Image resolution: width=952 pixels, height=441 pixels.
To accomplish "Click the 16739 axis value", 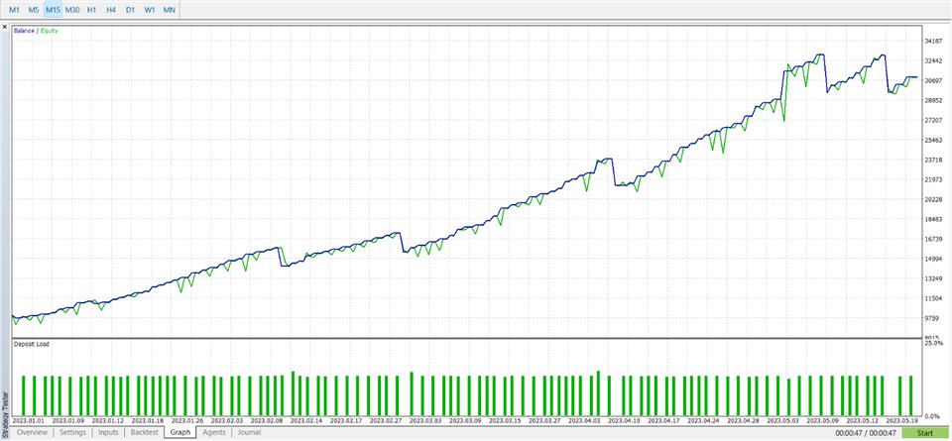I will [933, 239].
